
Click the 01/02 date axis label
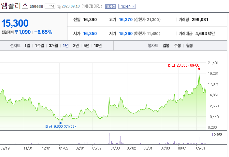tap(64, 148)
